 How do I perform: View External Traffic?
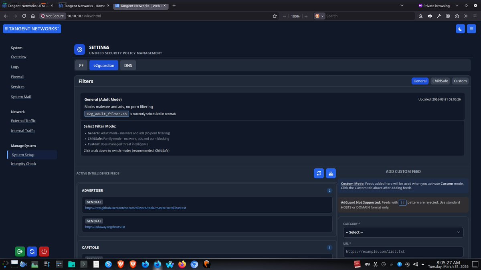coord(23,121)
